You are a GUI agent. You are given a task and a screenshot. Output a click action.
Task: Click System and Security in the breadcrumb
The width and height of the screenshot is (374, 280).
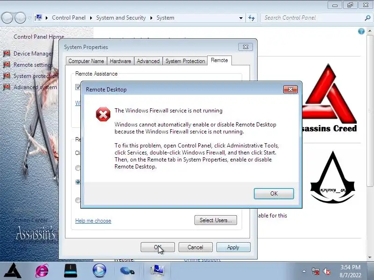tap(121, 18)
